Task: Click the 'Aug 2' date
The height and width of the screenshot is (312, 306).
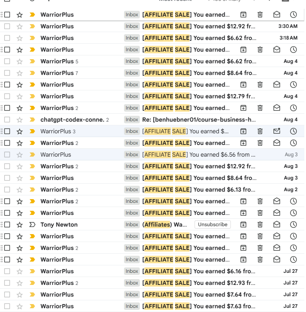Action: pos(291,190)
